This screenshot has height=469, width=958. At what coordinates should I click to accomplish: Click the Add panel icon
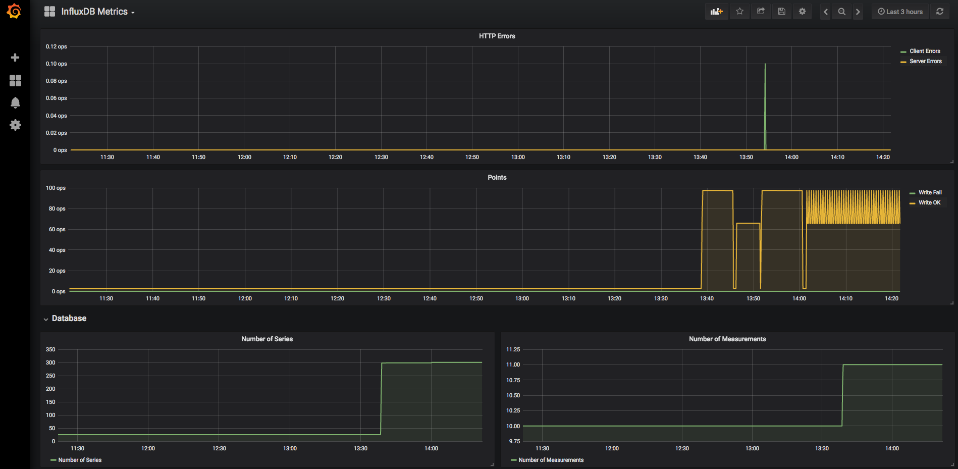[x=716, y=12]
